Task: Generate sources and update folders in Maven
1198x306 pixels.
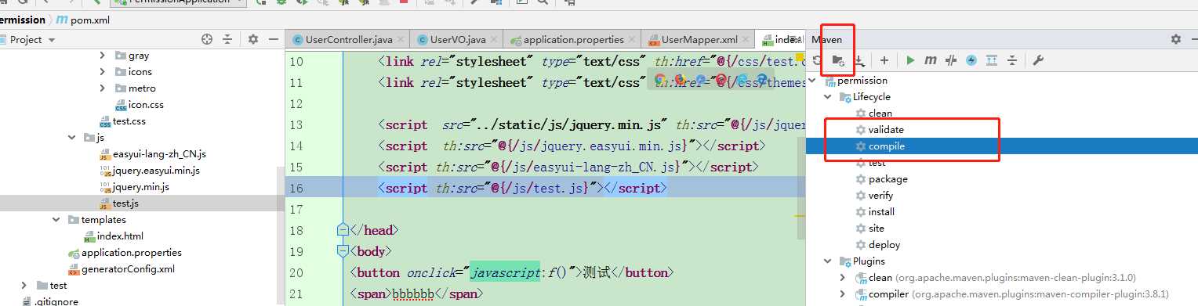Action: click(x=838, y=60)
